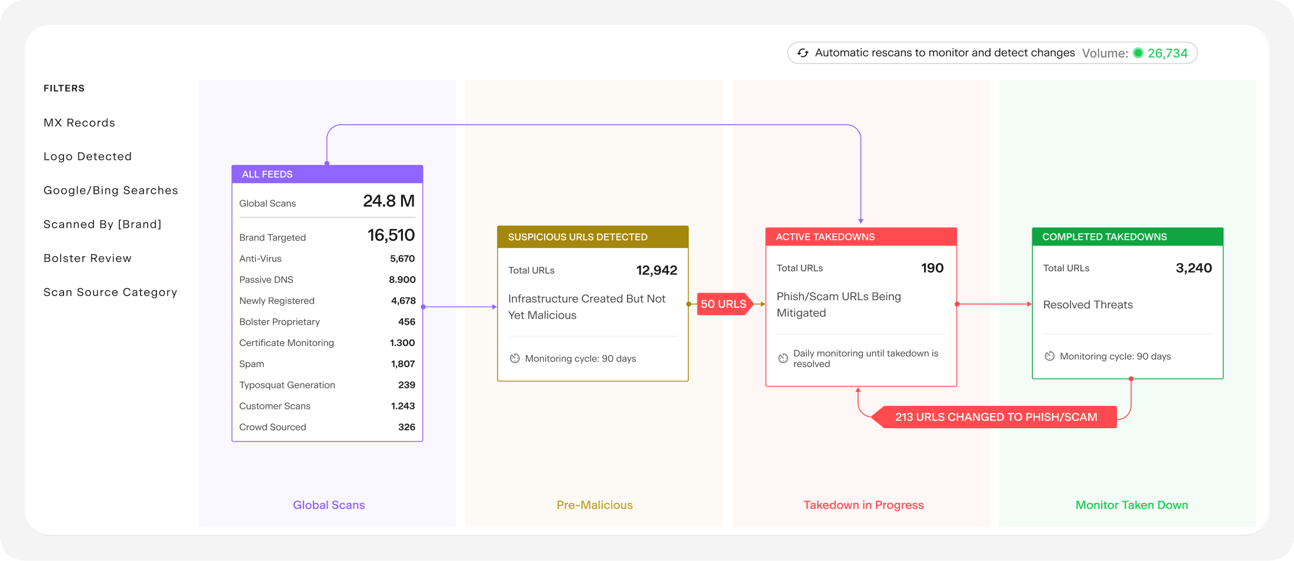
Task: Click the Volume 26,734 counter
Action: point(1167,53)
